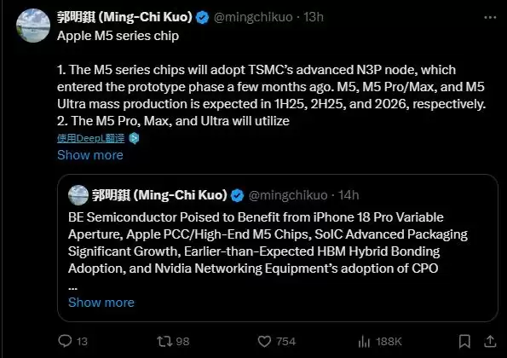Expand main tweet with Show more
Image resolution: width=507 pixels, height=358 pixels.
point(90,155)
